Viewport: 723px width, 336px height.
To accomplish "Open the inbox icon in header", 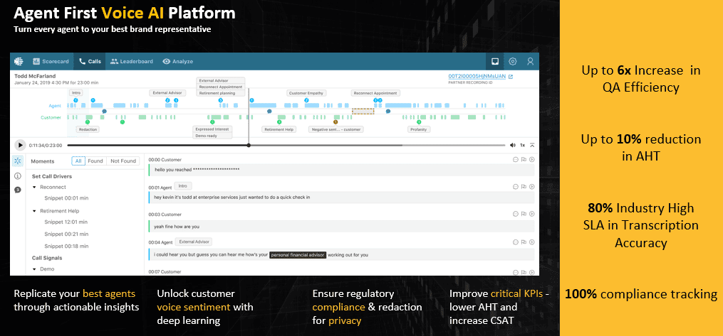I will point(494,62).
